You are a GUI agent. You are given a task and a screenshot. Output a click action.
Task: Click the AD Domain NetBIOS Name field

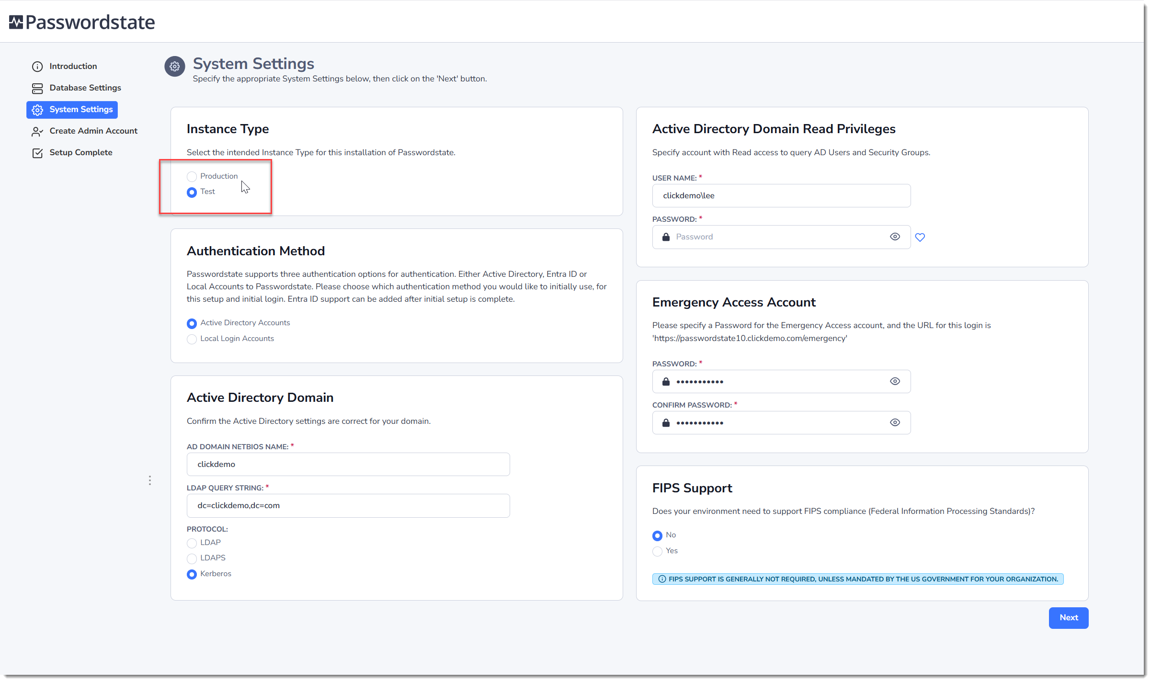(348, 464)
